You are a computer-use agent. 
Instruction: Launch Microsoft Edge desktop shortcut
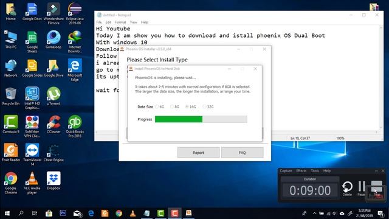point(75,70)
